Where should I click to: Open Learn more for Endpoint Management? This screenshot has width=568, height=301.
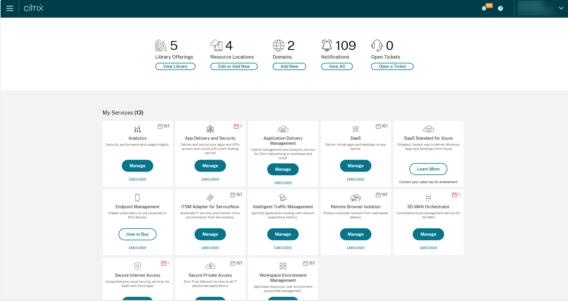click(x=137, y=247)
